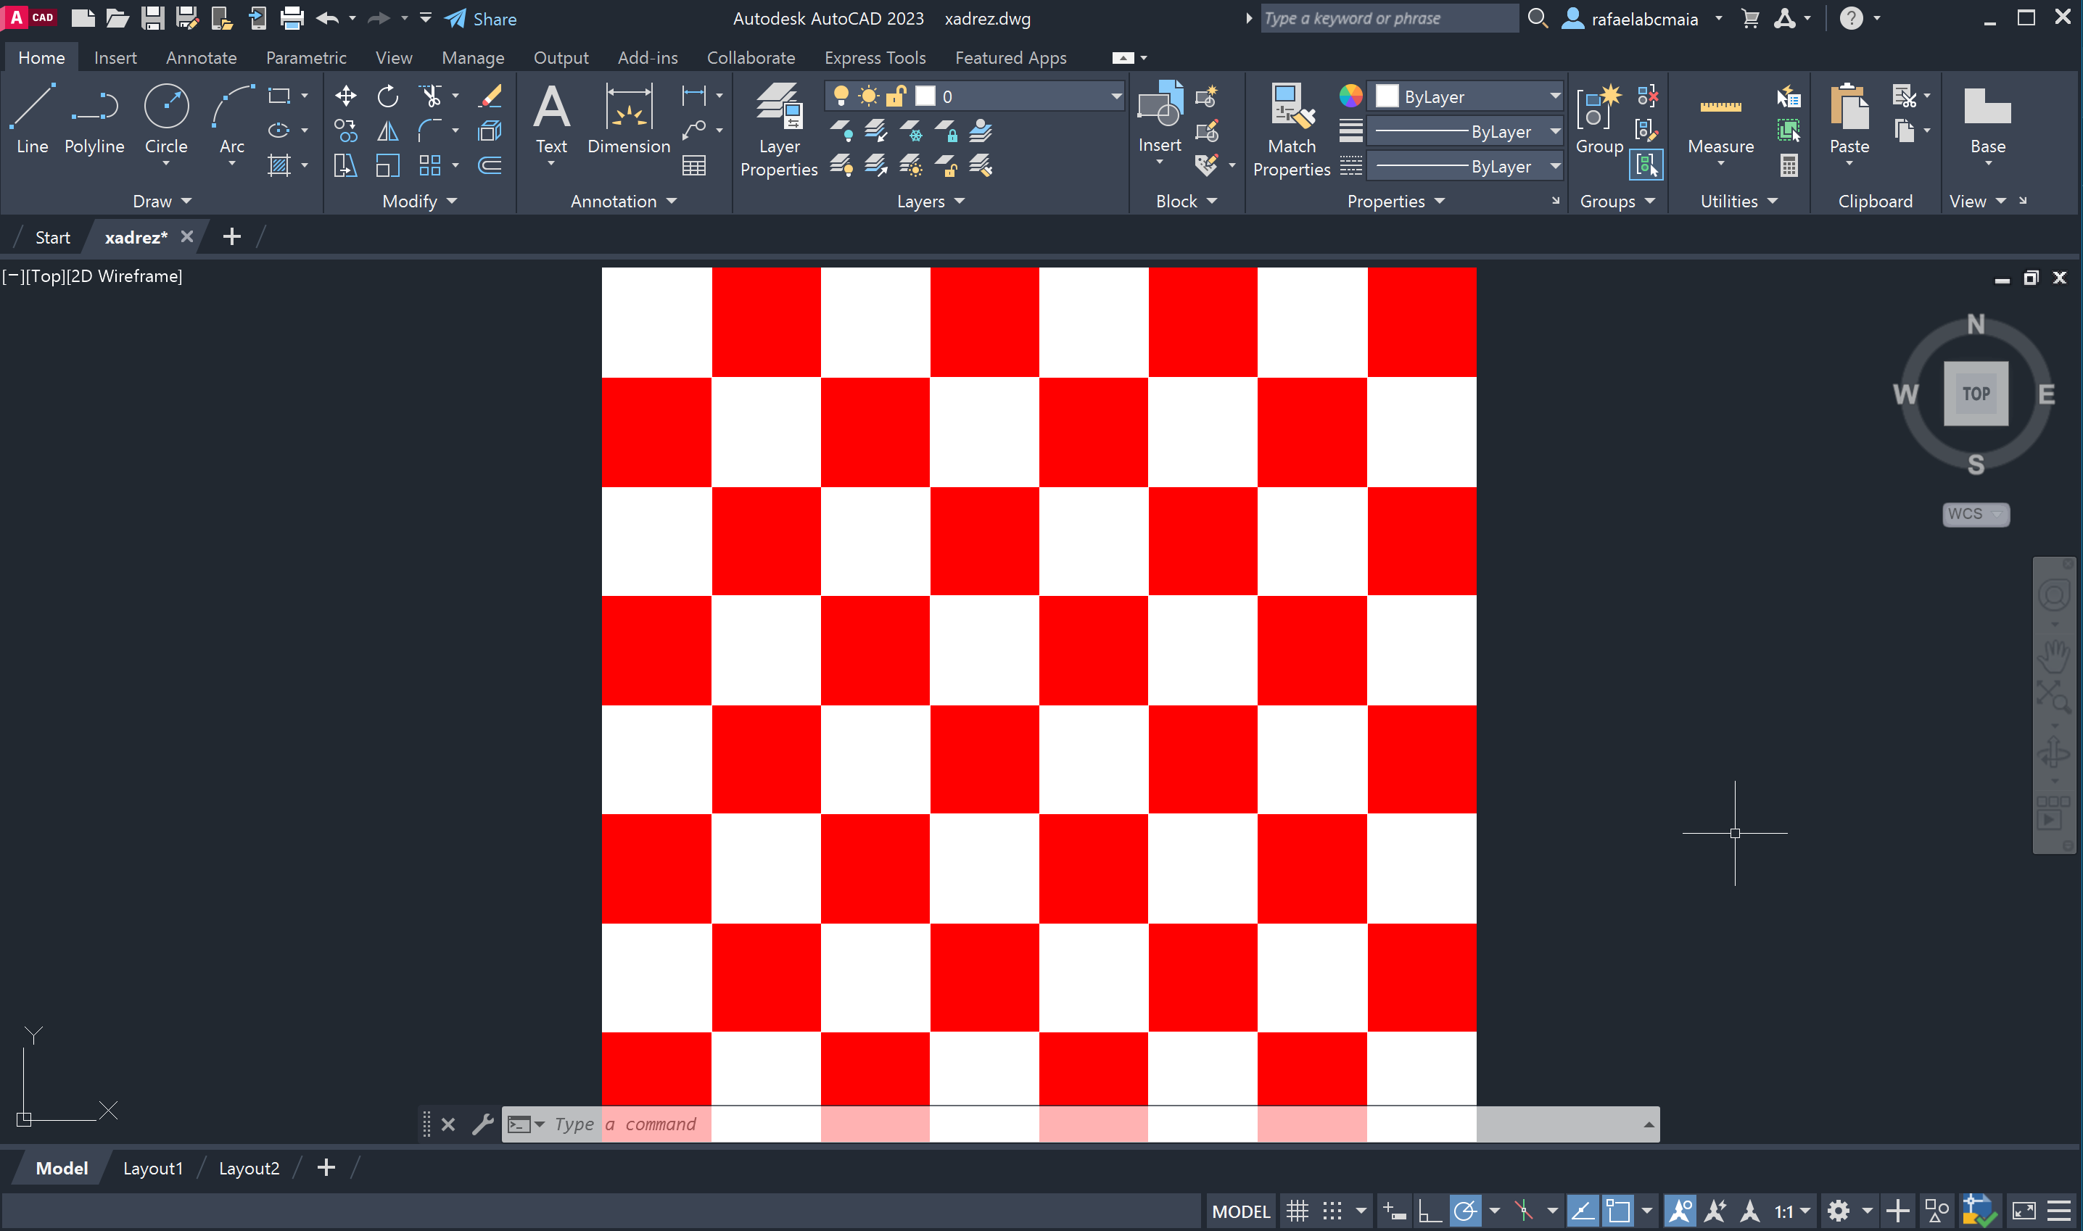2083x1231 pixels.
Task: Toggle the drawing grid display in status bar
Action: pyautogui.click(x=1297, y=1211)
